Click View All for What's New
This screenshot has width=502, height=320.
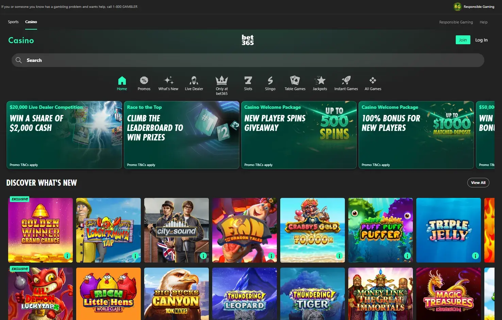pos(478,183)
